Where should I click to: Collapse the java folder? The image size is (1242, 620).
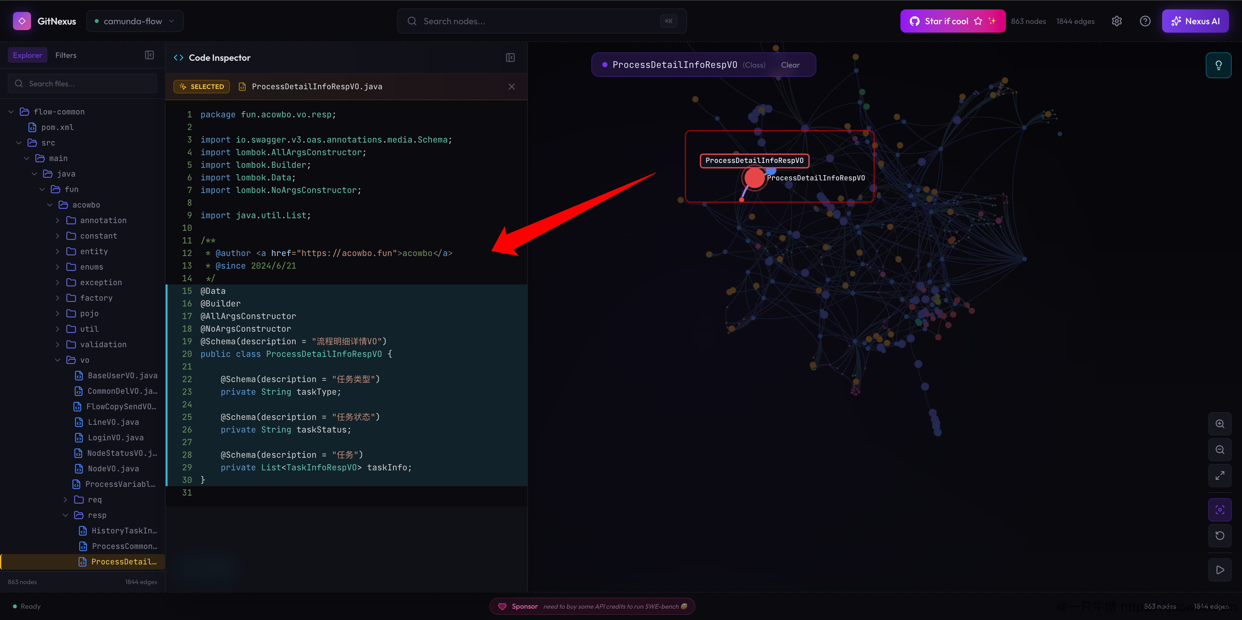point(34,174)
